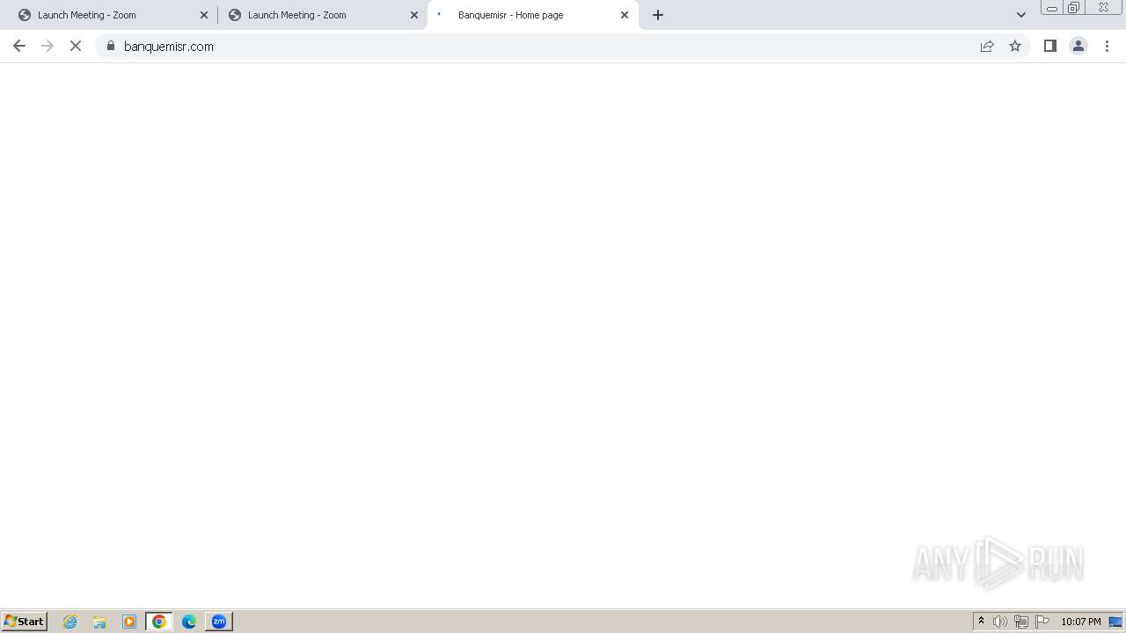Screen dimensions: 1126x633
Task: Open a new tab
Action: coord(658,15)
